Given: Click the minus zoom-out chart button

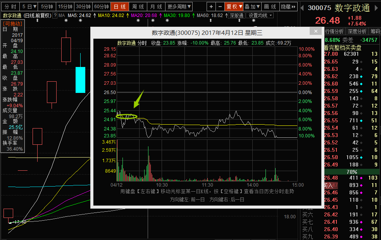Looking at the screenshot, I should point(220,7).
